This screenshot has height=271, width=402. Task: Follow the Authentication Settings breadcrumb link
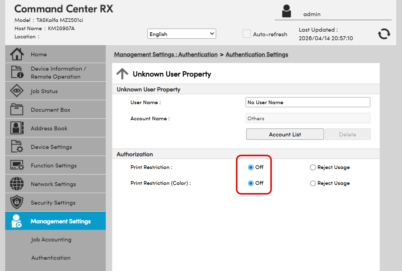click(257, 55)
